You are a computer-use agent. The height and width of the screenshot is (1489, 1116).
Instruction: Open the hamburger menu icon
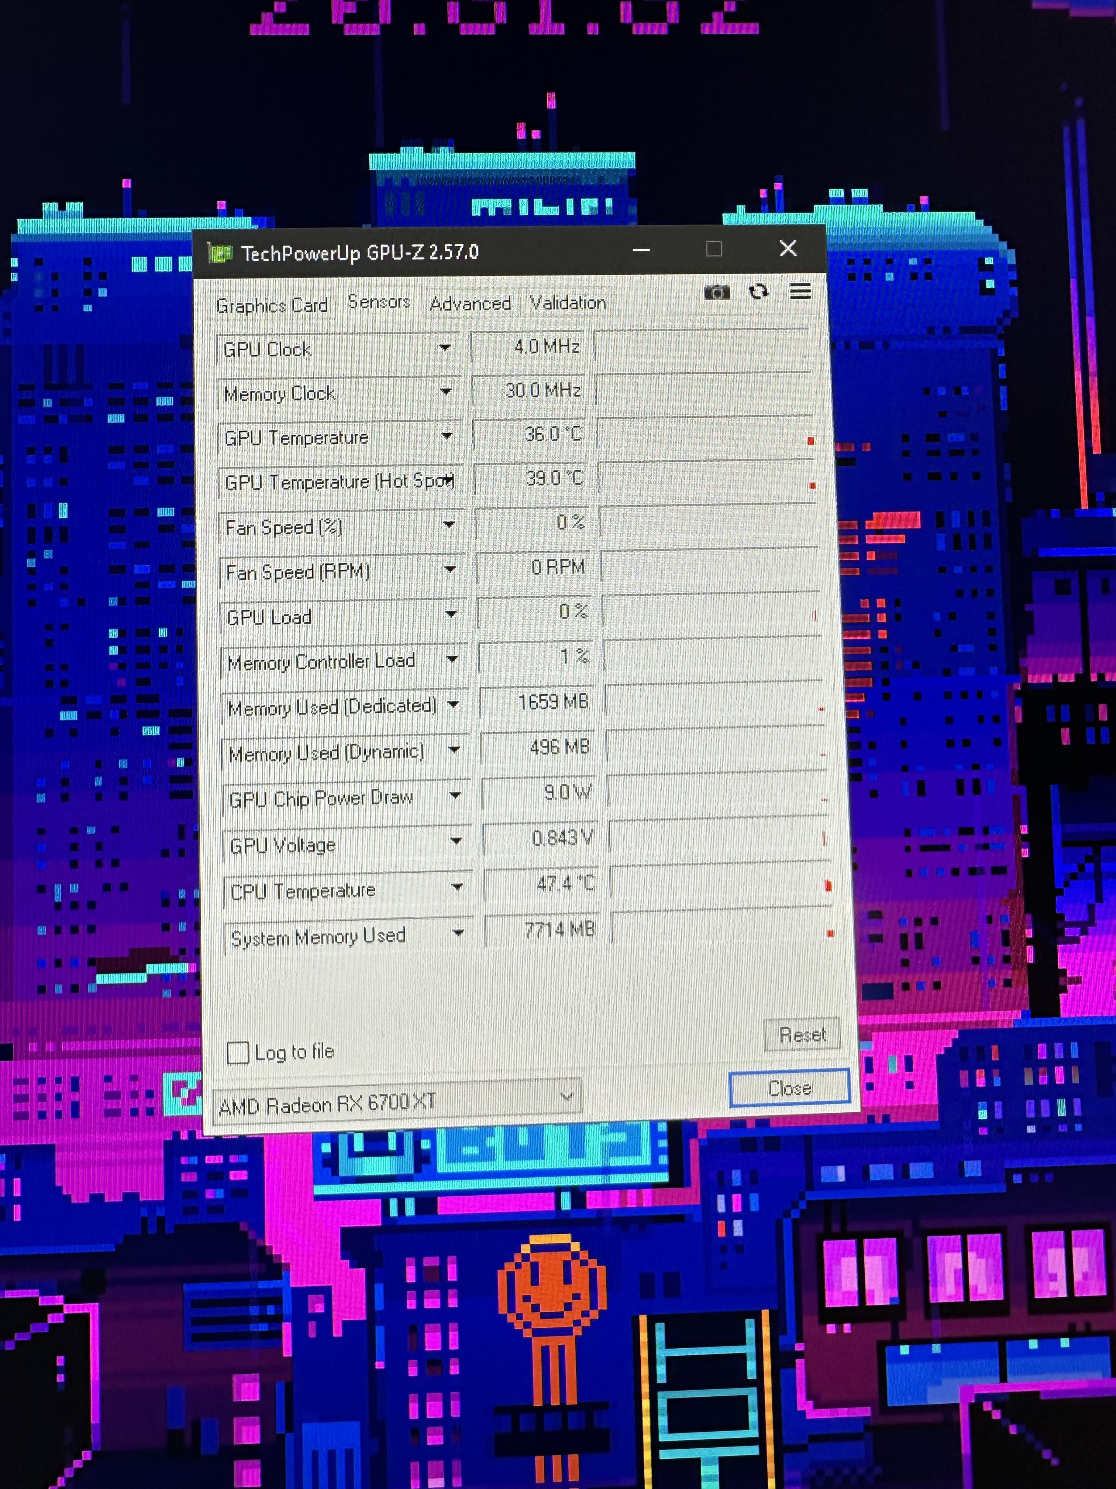click(x=800, y=291)
